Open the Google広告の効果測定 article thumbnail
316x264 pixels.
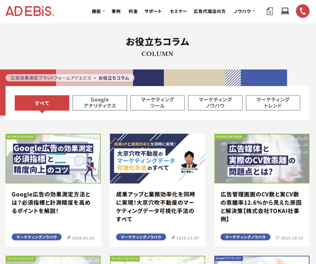click(x=53, y=158)
